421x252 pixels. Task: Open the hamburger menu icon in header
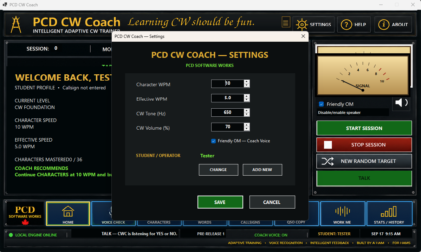(x=286, y=22)
